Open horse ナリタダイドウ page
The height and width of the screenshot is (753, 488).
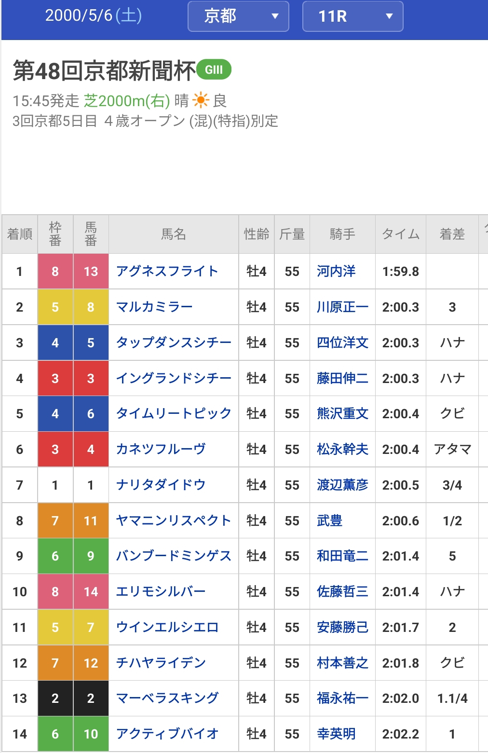pyautogui.click(x=161, y=485)
